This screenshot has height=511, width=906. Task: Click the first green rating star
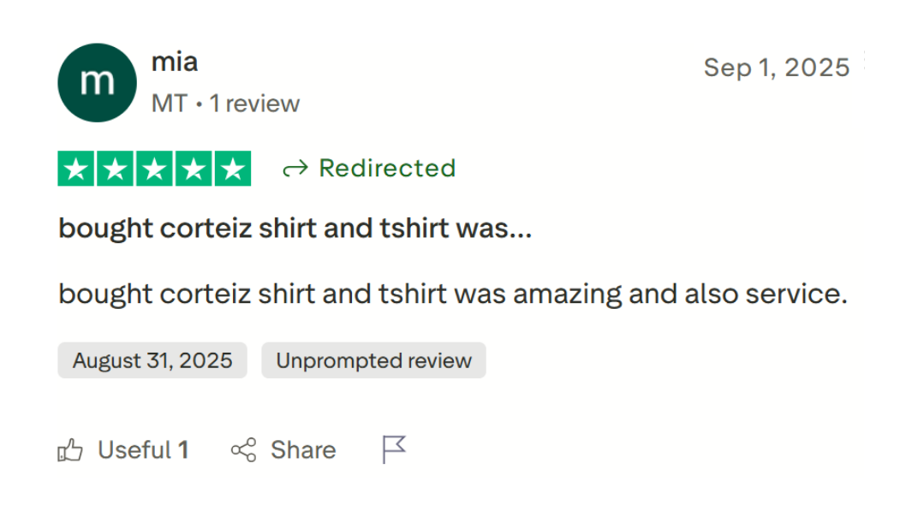(x=76, y=169)
